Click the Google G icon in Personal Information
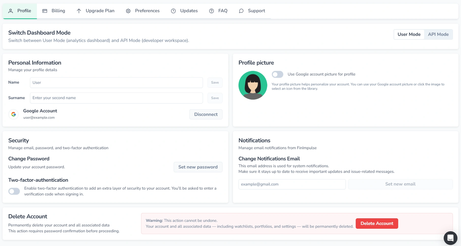 [x=13, y=114]
